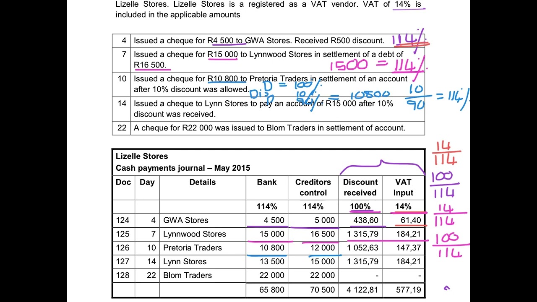537x302 pixels.
Task: Click 114% under the Bank column
Action: [267, 206]
